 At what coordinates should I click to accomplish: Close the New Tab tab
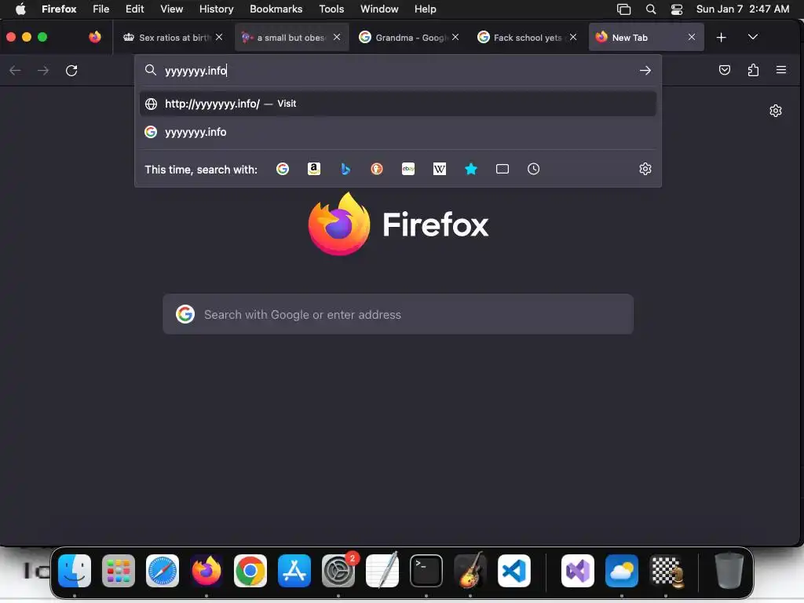(691, 37)
